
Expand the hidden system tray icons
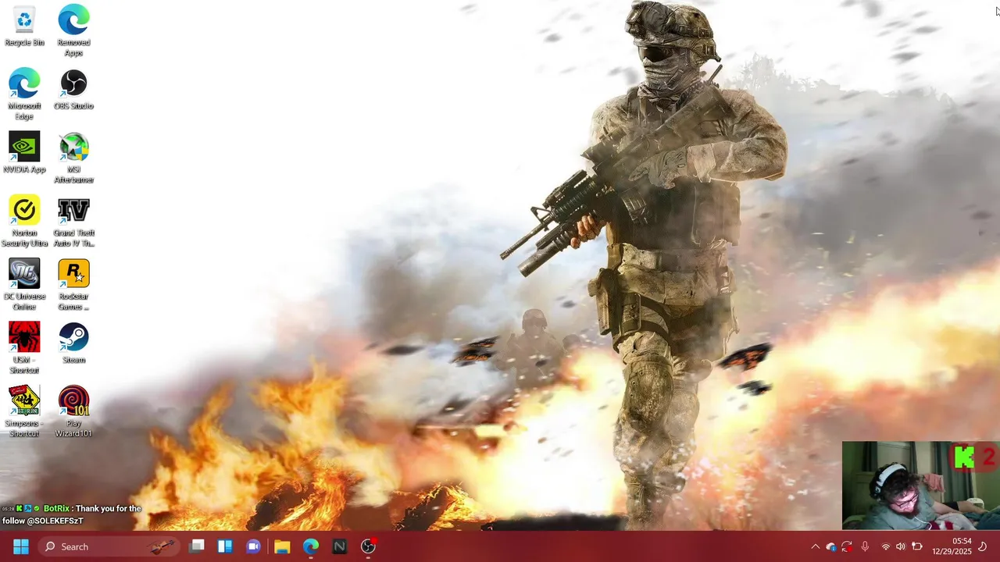click(x=815, y=546)
